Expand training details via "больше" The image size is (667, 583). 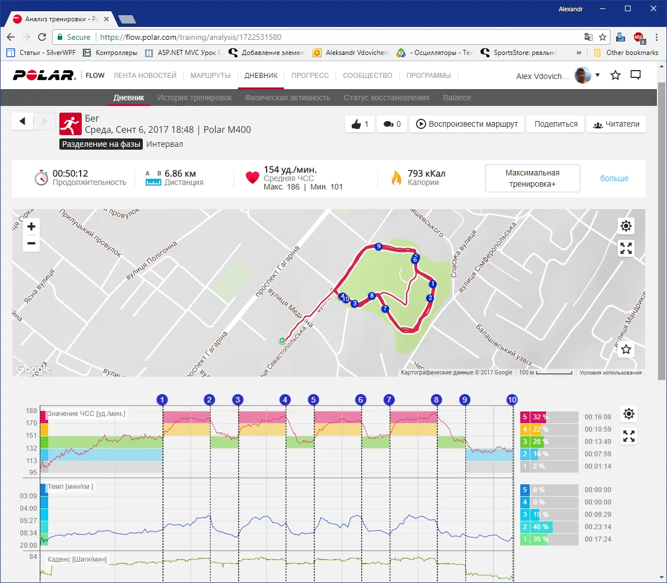[614, 178]
